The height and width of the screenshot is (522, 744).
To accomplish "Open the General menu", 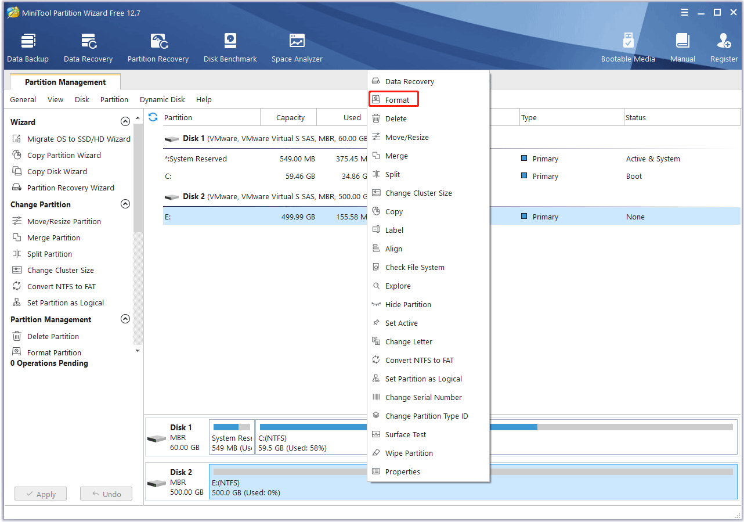I will (x=23, y=99).
